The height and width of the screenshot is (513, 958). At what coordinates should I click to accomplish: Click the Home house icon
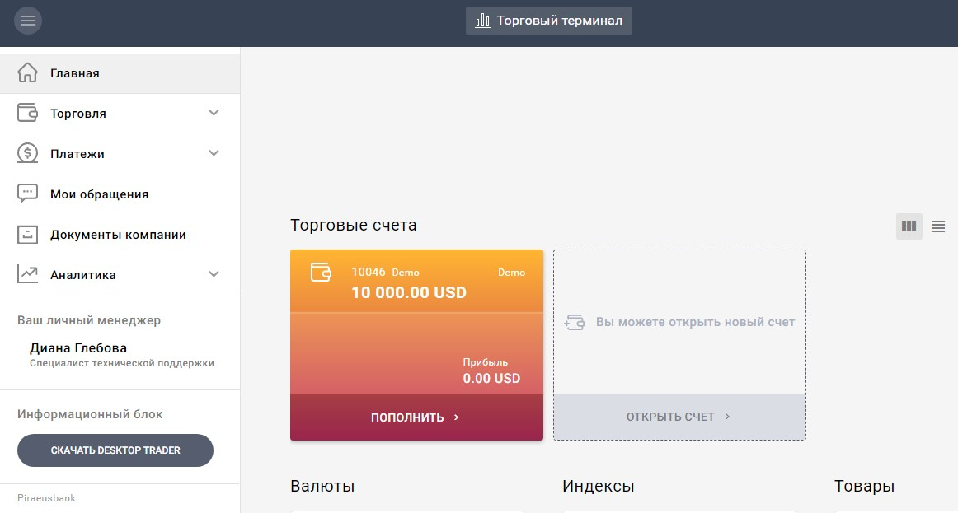click(28, 72)
